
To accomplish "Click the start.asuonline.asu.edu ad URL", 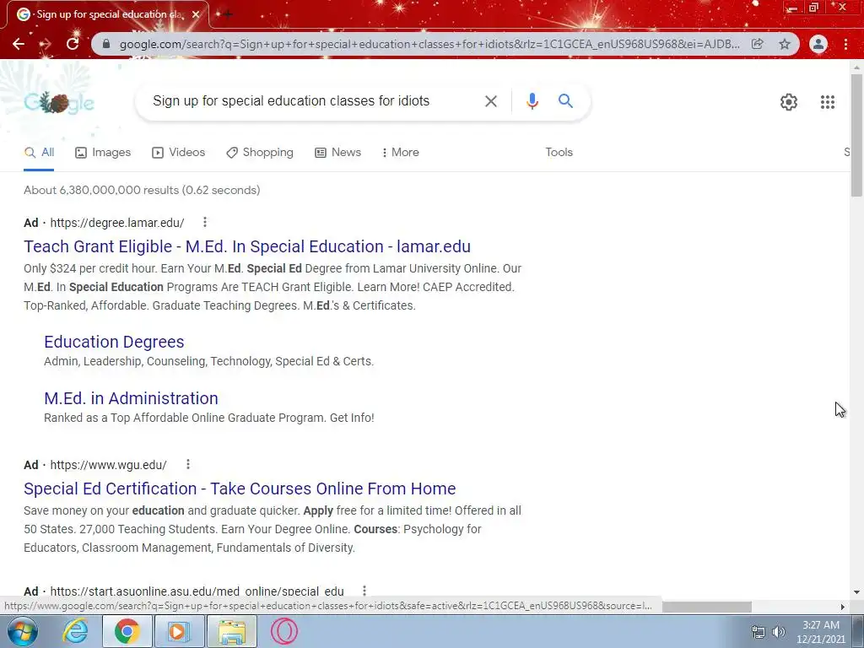I will point(197,591).
